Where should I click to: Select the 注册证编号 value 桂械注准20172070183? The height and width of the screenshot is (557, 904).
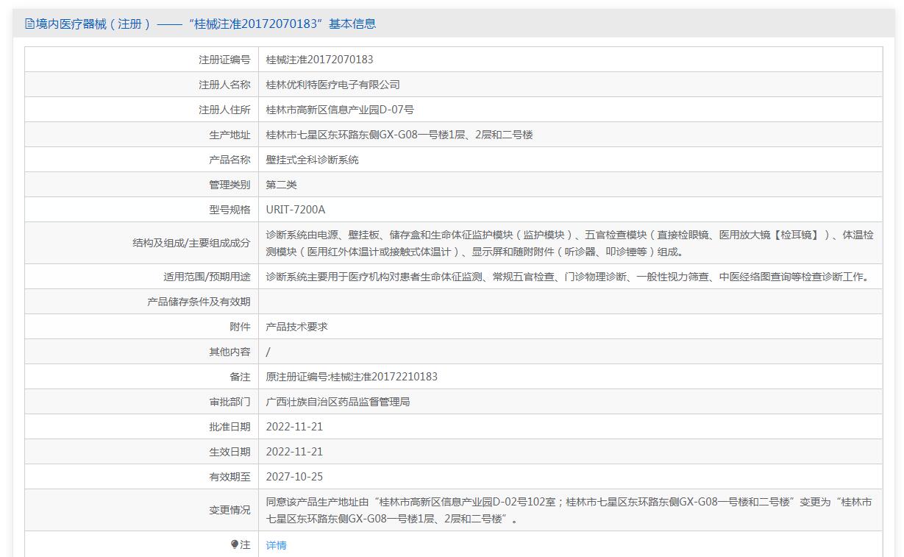(x=319, y=60)
